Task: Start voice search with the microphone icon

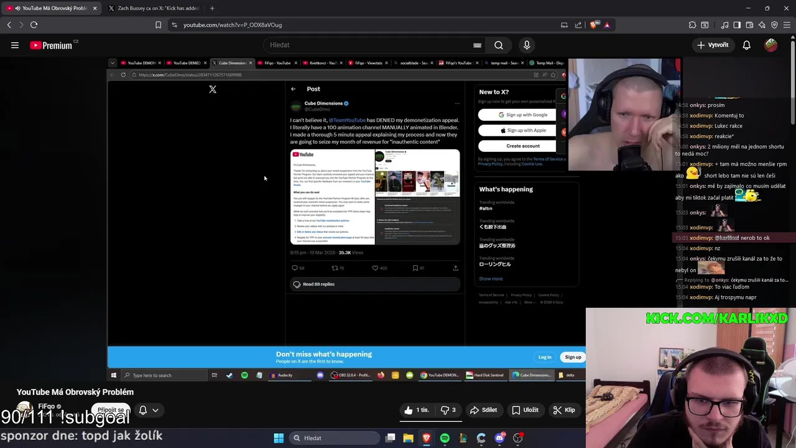Action: click(527, 45)
